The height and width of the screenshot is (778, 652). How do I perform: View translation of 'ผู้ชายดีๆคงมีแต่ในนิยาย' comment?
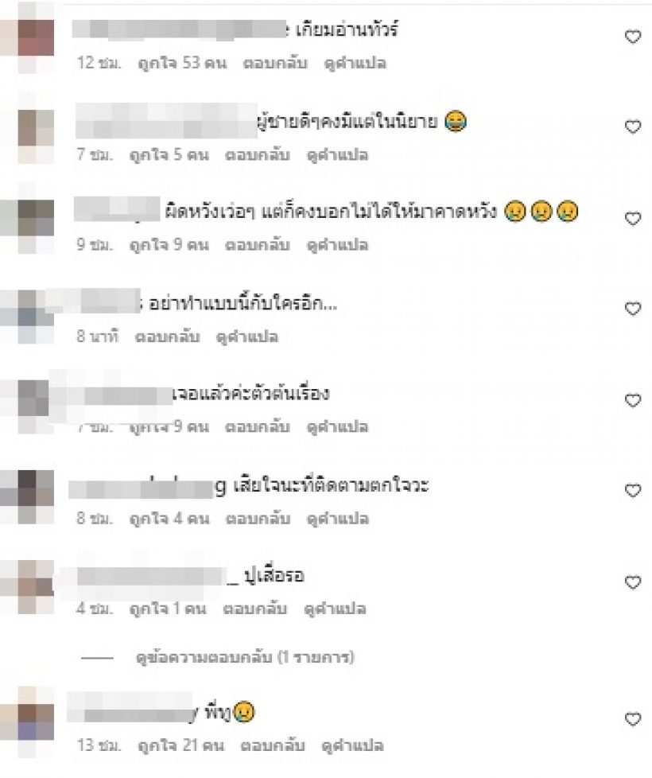(x=338, y=155)
